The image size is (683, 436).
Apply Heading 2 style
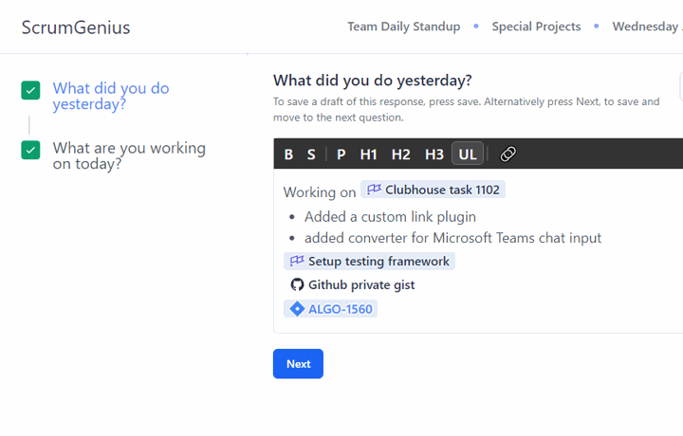[401, 154]
